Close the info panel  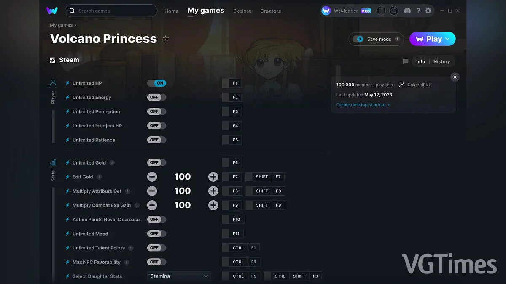455,77
